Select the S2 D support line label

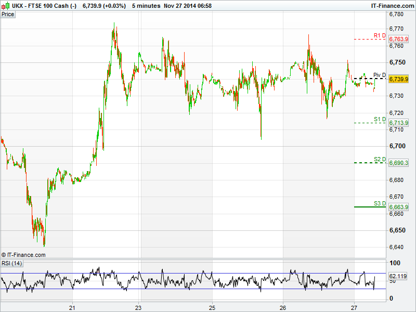click(x=380, y=159)
